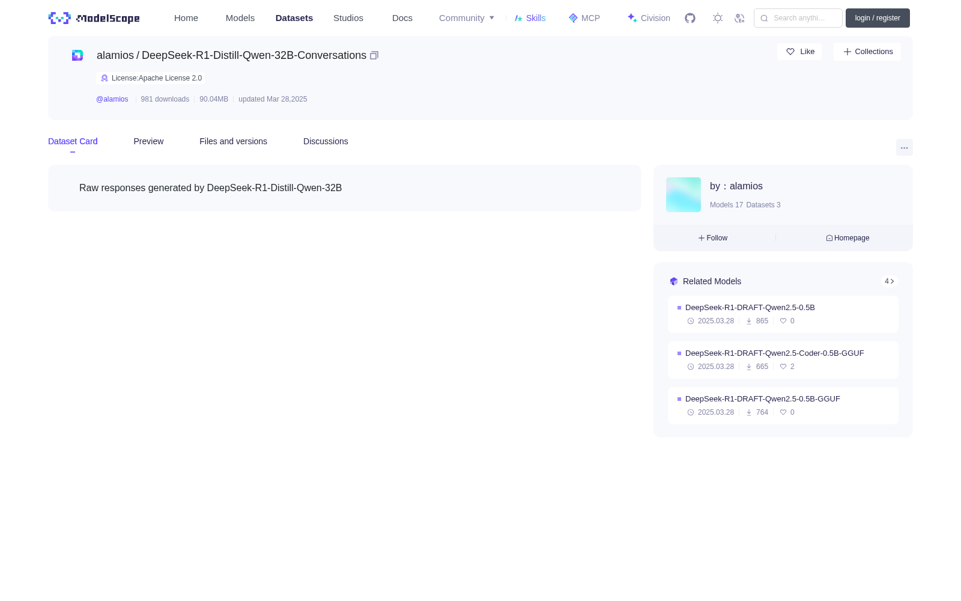The width and height of the screenshot is (961, 601).
Task: Open the ModelScope logo home link
Action: (x=94, y=18)
